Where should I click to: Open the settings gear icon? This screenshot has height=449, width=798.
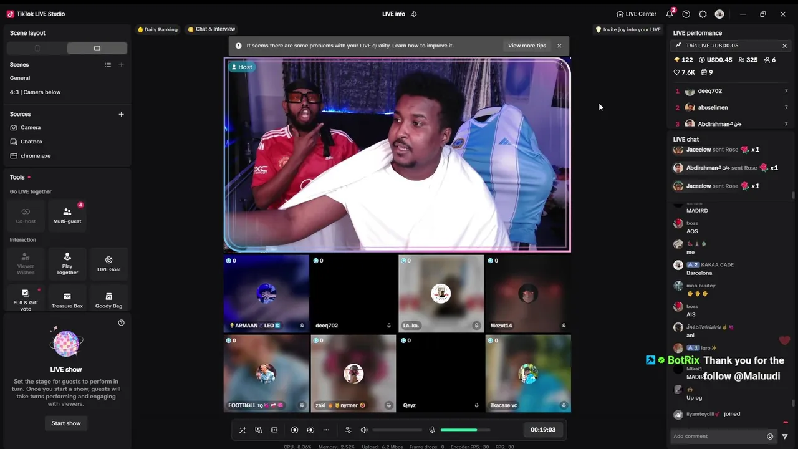pos(703,14)
